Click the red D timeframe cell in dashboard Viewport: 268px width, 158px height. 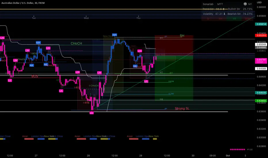click(x=208, y=19)
